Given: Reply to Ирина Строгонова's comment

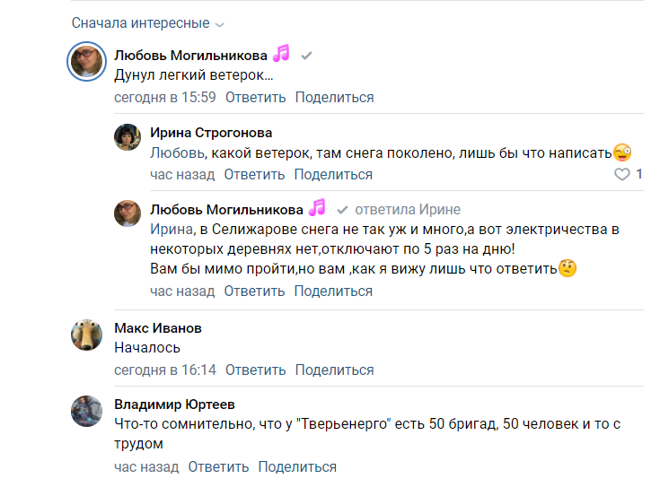Looking at the screenshot, I should click(x=254, y=175).
